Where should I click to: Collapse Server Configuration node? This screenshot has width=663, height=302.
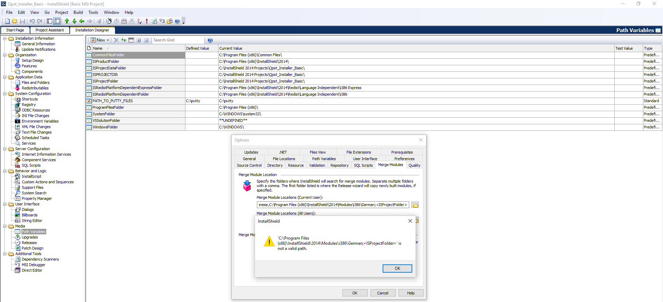click(x=5, y=149)
